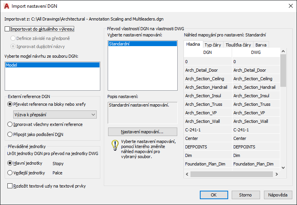297x205 pixels.
Task: Enable Importovat do aktuálního výkresu checkbox
Action: [7, 29]
